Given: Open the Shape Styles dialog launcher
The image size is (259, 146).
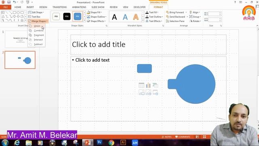Looking at the screenshot, I should click(x=106, y=26).
